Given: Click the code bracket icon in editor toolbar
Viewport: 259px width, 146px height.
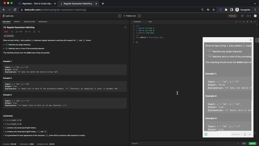Looking at the screenshot, I should [240, 21].
